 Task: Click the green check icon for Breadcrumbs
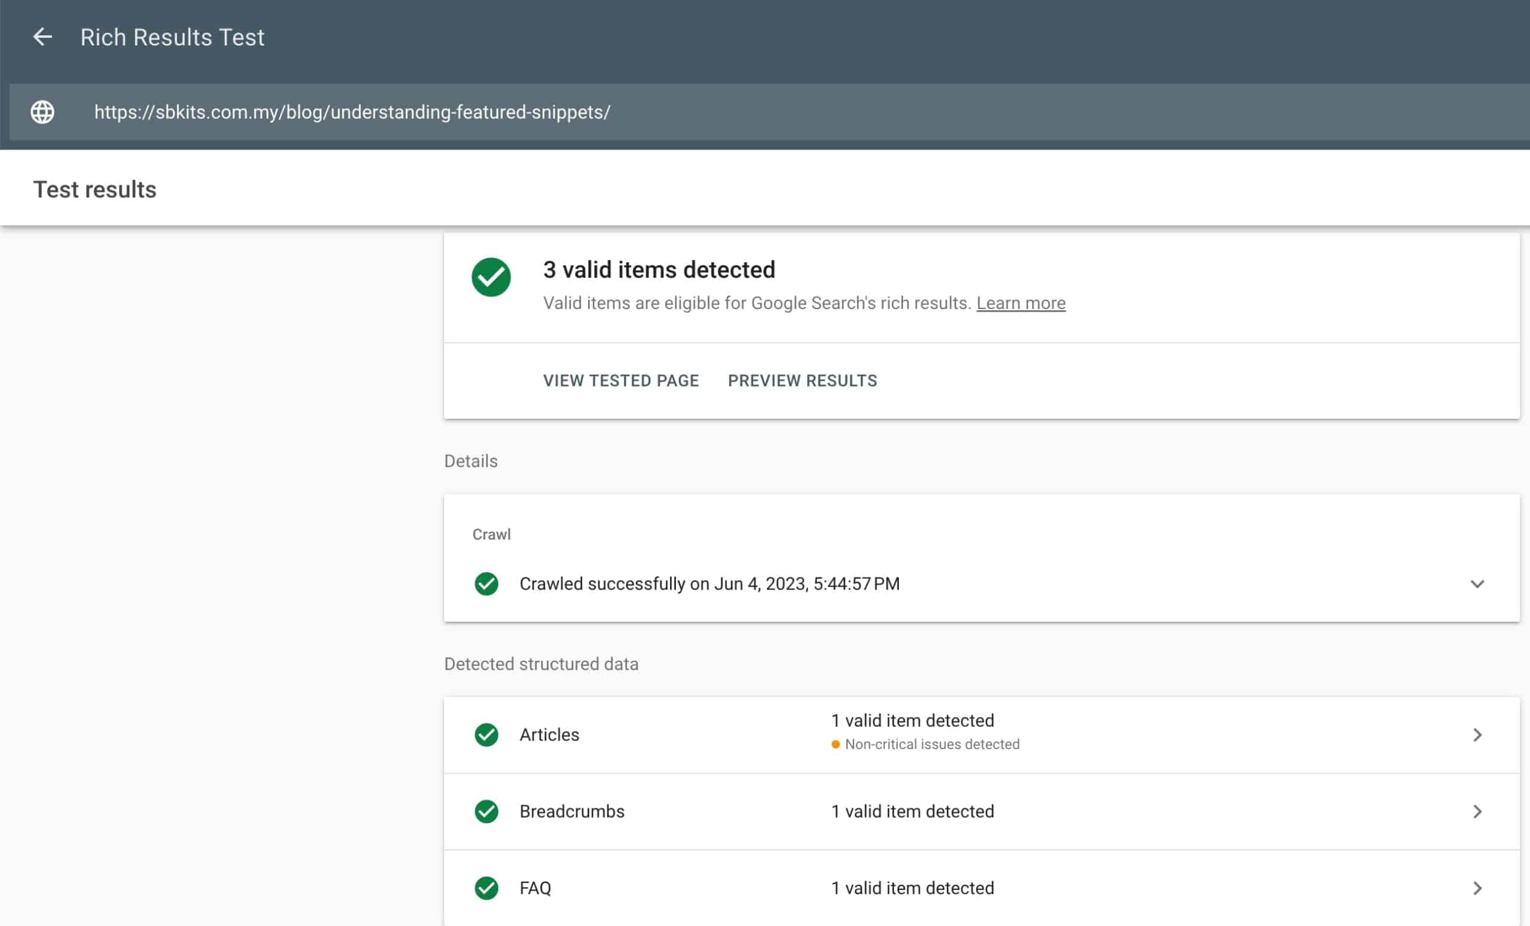point(486,811)
